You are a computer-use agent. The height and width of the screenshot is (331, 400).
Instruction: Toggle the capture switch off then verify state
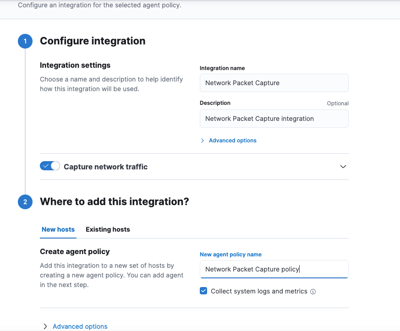(50, 166)
